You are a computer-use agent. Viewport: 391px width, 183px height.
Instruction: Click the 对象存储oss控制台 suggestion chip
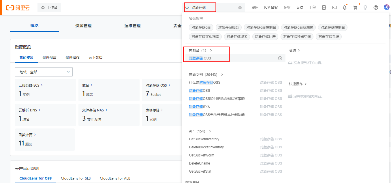[261, 27]
